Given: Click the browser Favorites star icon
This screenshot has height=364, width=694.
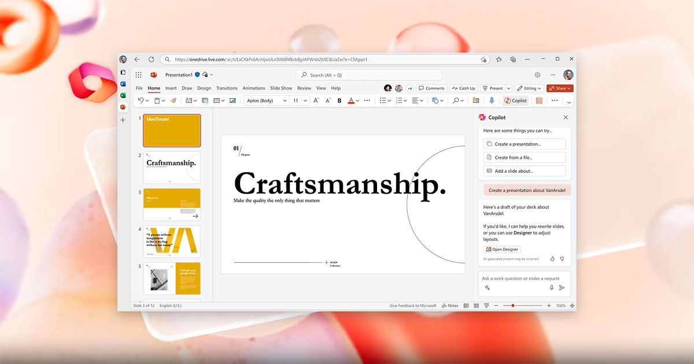Looking at the screenshot, I should [498, 59].
